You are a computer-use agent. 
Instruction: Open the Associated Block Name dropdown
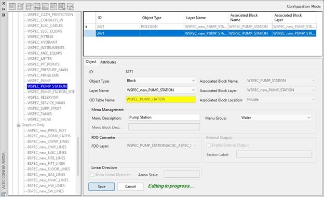pos(313,81)
